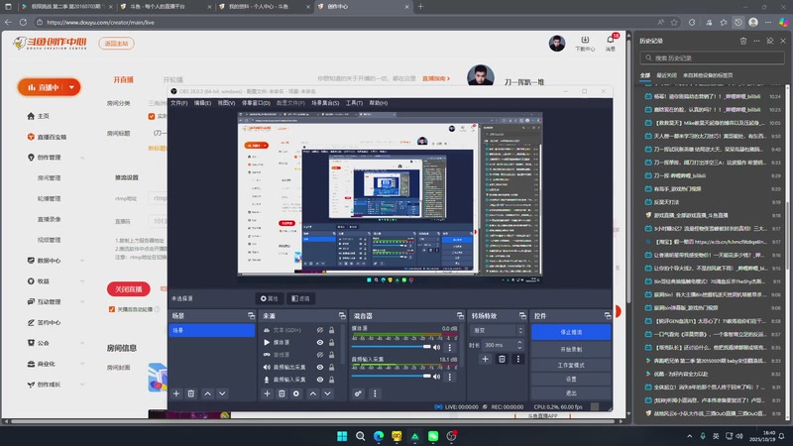Screen dimensions: 793x446
Task: Open Douyu 消息 notifications bell
Action: [x=611, y=43]
